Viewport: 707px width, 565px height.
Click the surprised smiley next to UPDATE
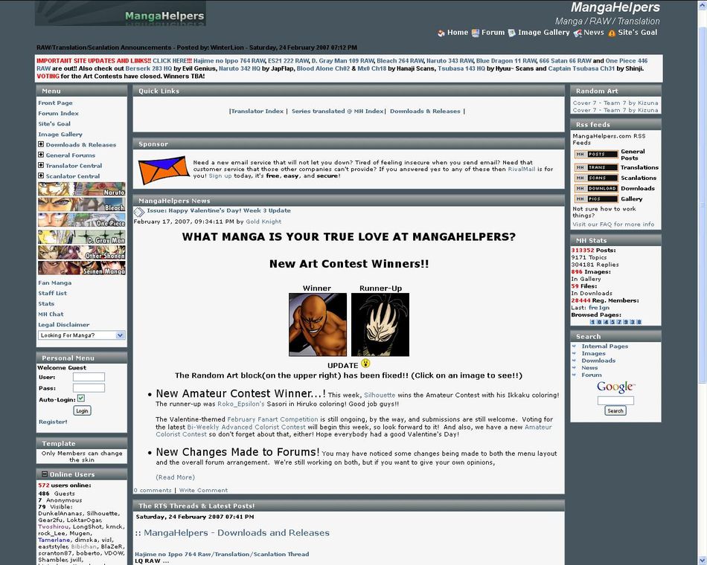coord(365,363)
